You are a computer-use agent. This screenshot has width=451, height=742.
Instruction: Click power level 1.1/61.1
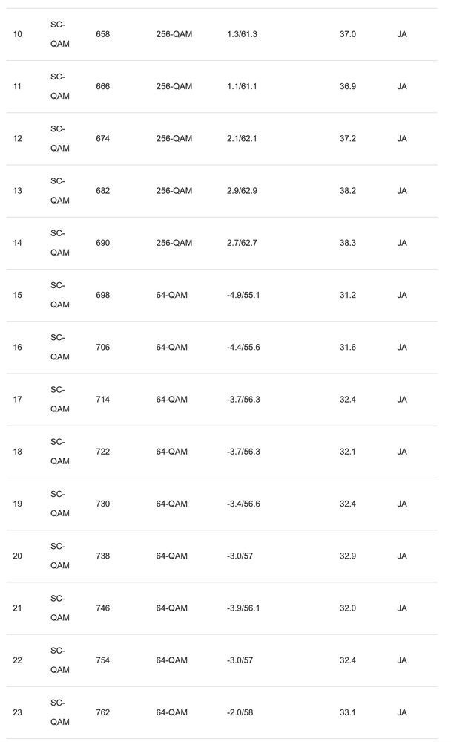pos(243,87)
